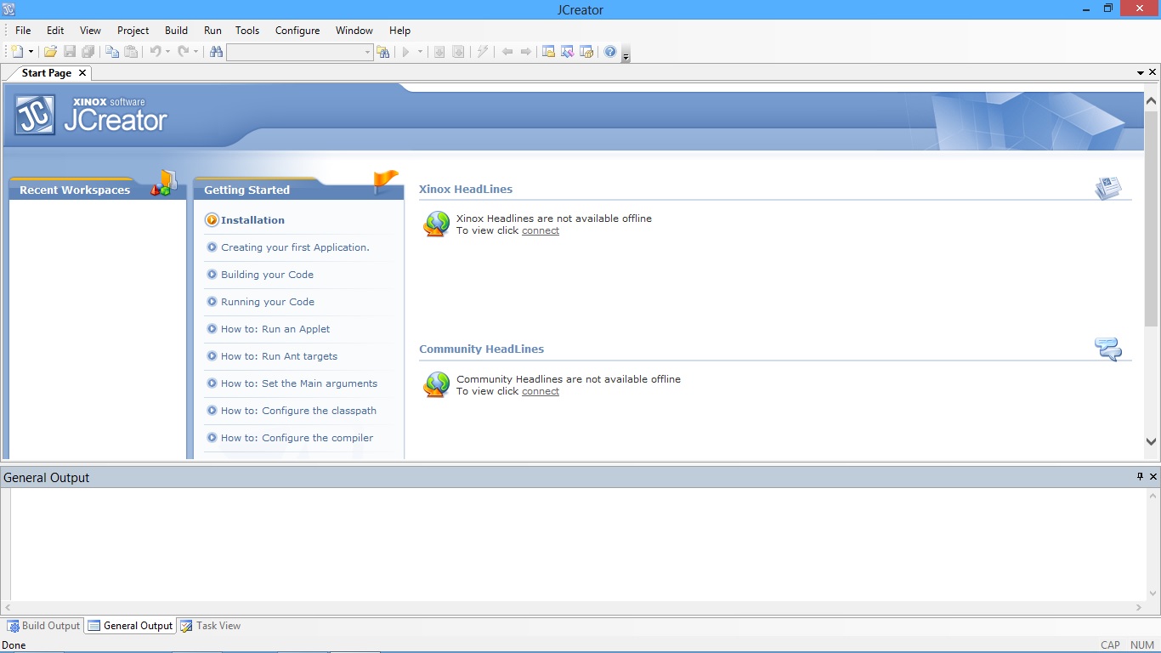Open the Window menu

coord(354,30)
